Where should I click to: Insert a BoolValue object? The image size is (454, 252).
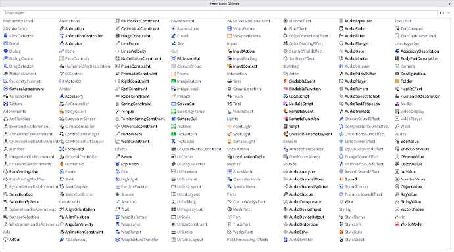click(x=407, y=142)
